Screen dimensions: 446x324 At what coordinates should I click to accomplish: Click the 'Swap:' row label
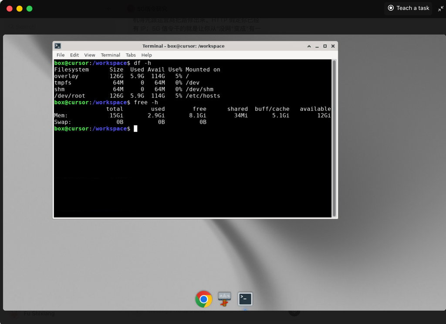tap(63, 122)
